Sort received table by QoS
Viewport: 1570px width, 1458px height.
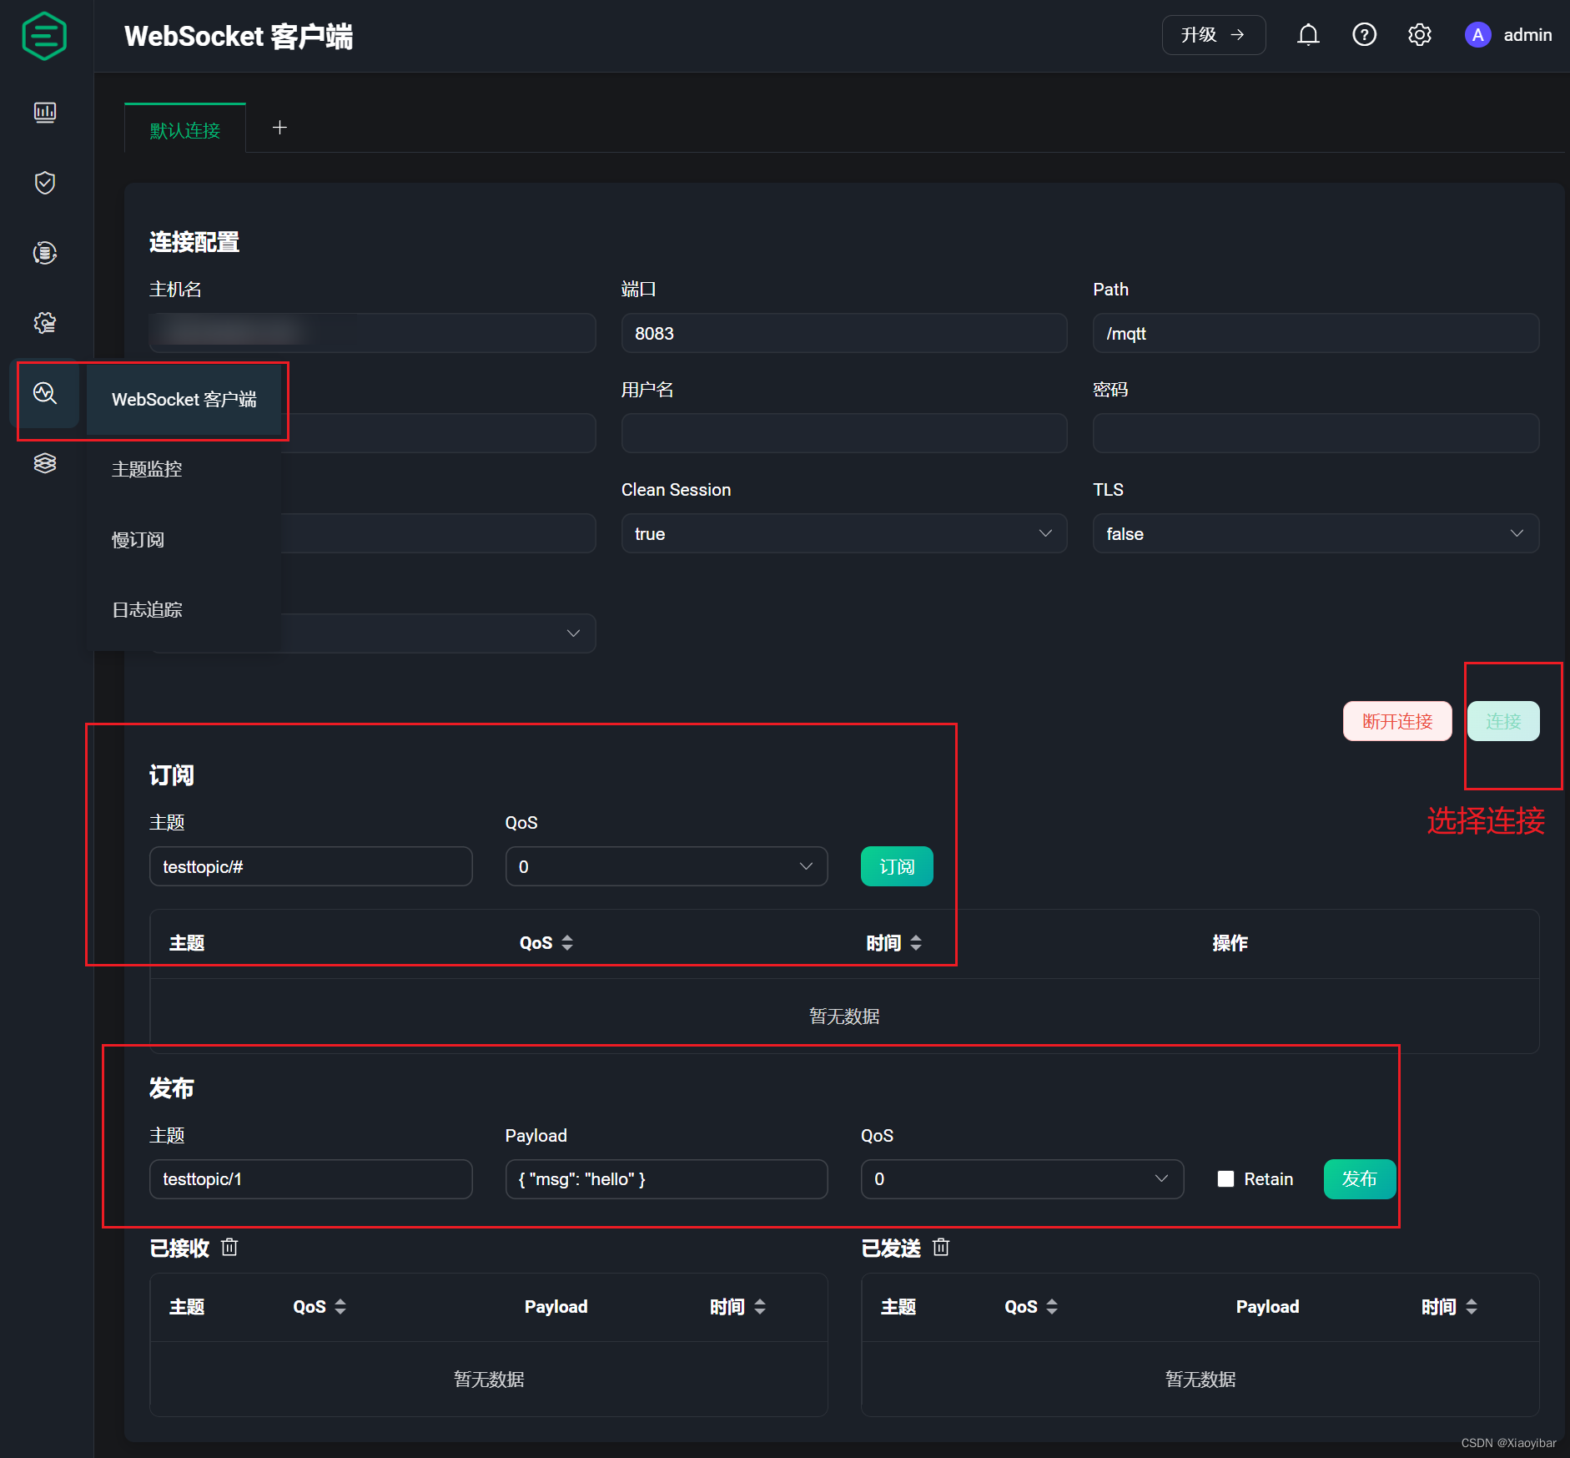pyautogui.click(x=340, y=1306)
